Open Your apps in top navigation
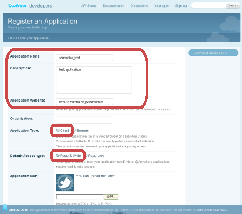Screen dimensions: 242x214 [161, 6]
